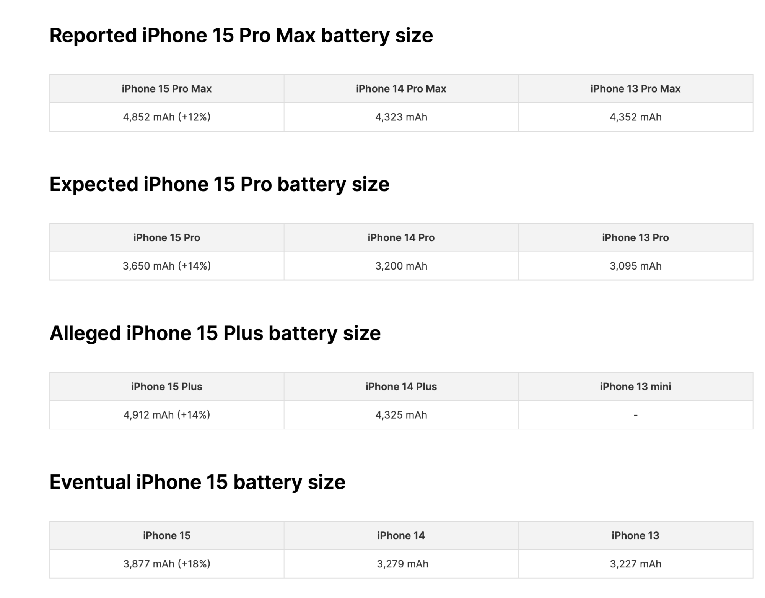This screenshot has width=765, height=598.
Task: Click the Reported iPhone 15 Pro Max heading
Action: (241, 36)
